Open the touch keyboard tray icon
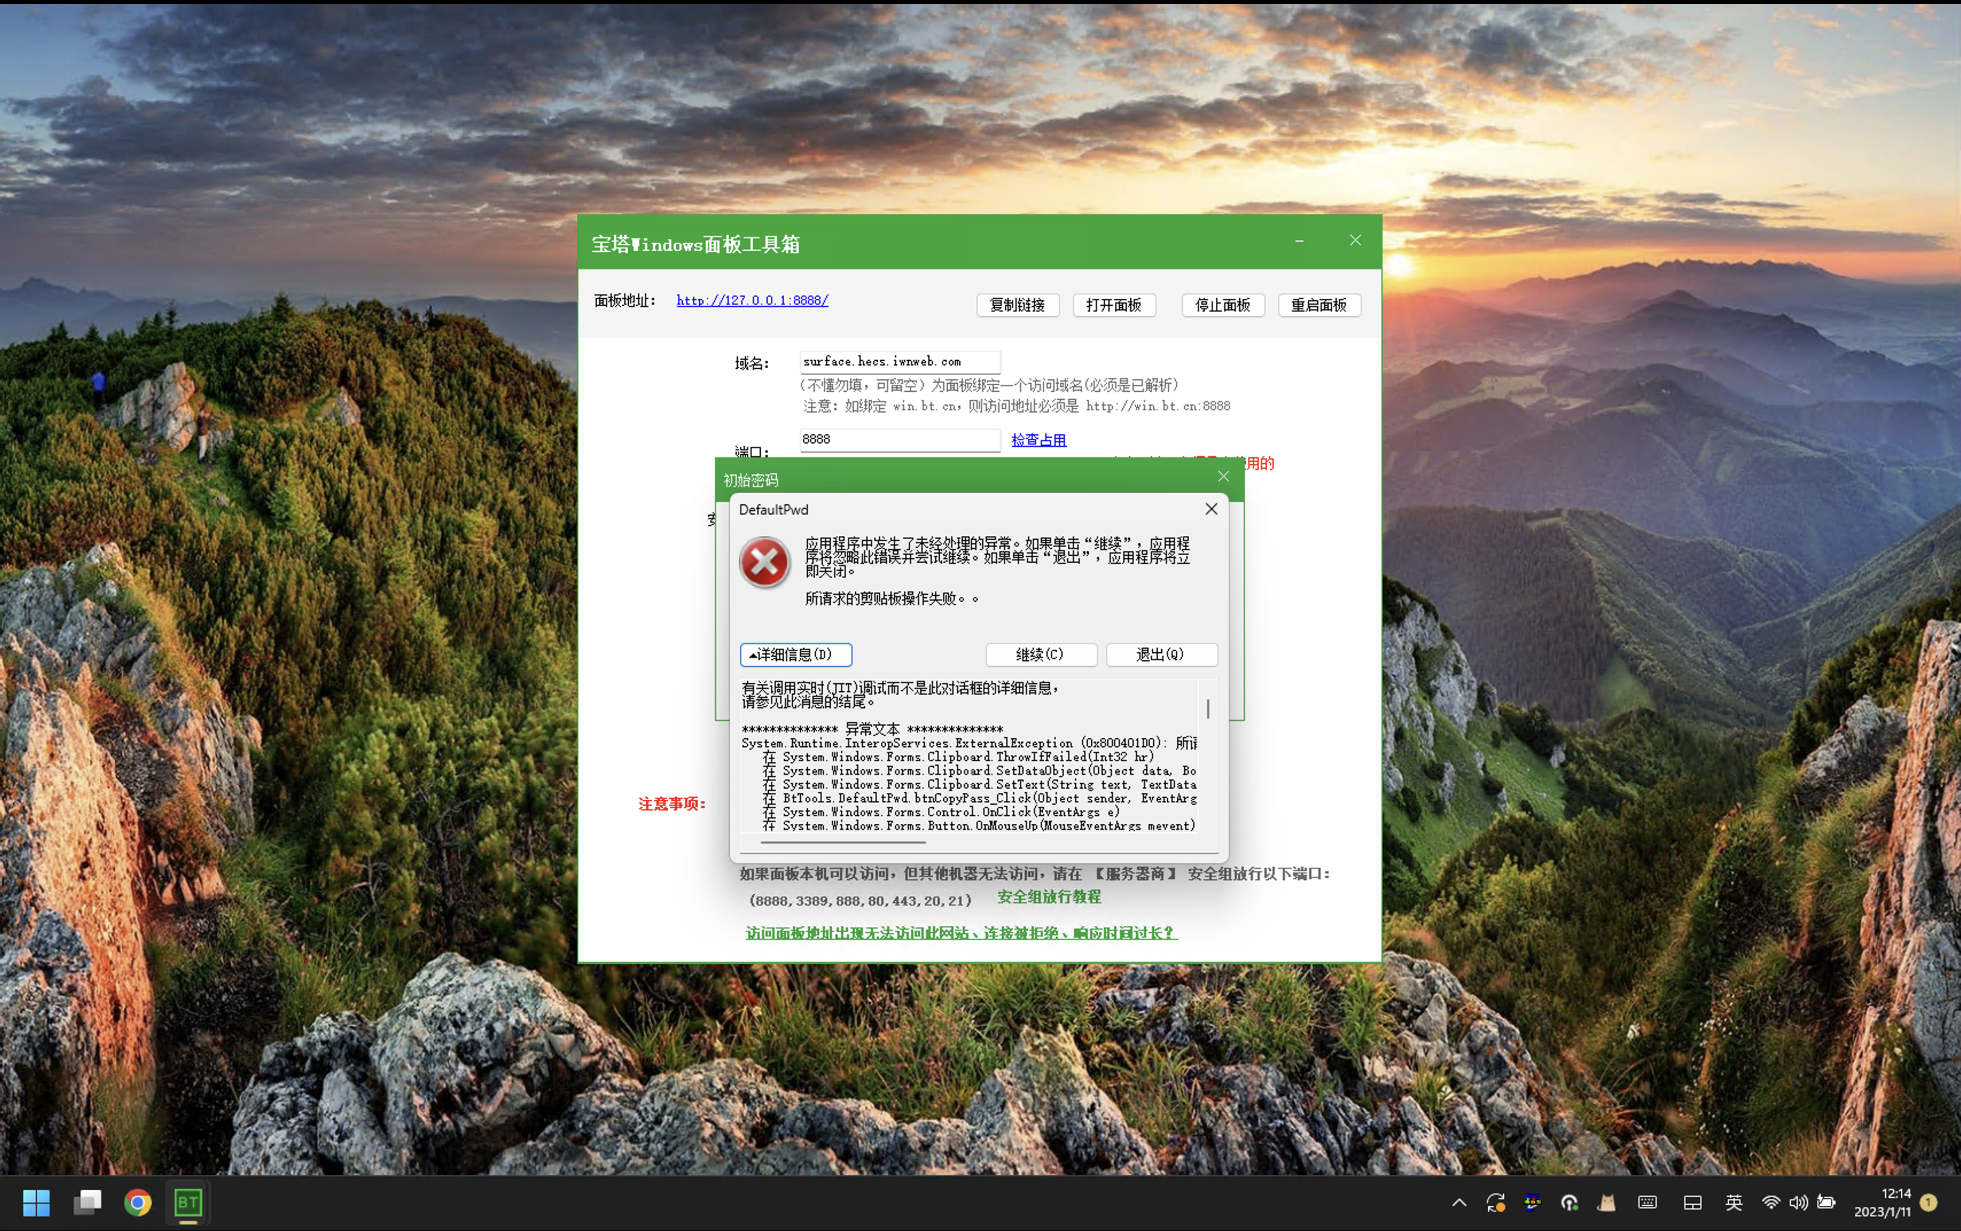Screen dimensions: 1961x1231 pos(1647,1202)
